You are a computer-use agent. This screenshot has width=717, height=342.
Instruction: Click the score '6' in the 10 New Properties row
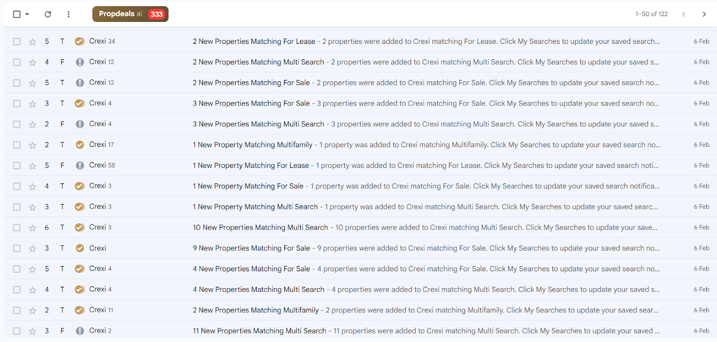47,227
